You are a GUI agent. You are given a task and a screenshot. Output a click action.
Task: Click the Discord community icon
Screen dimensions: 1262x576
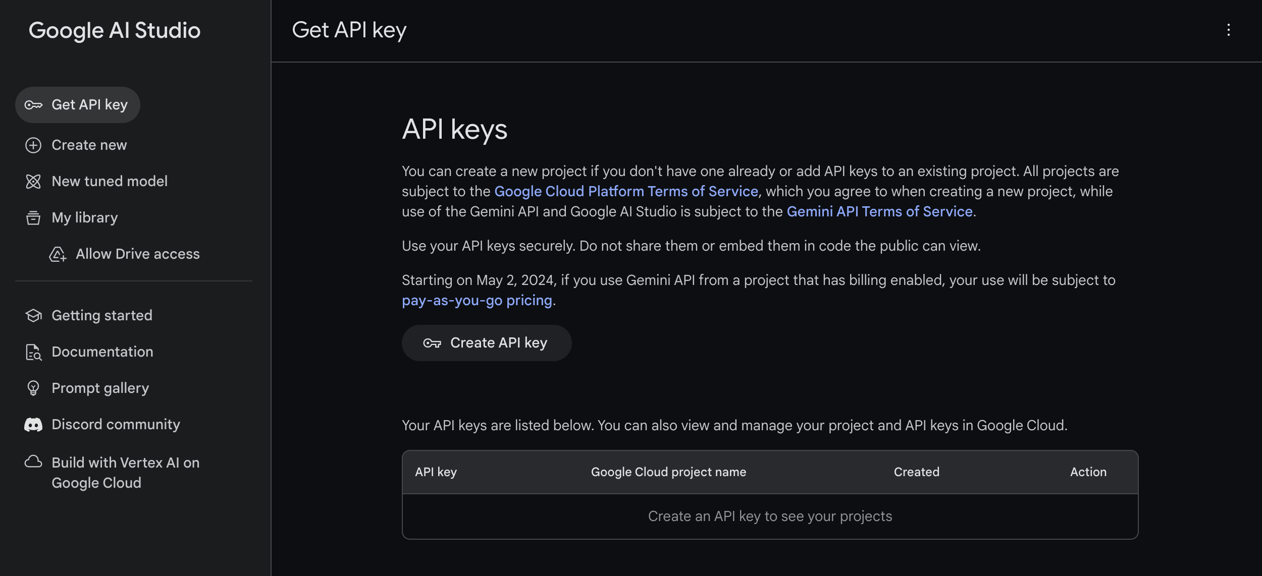(33, 424)
